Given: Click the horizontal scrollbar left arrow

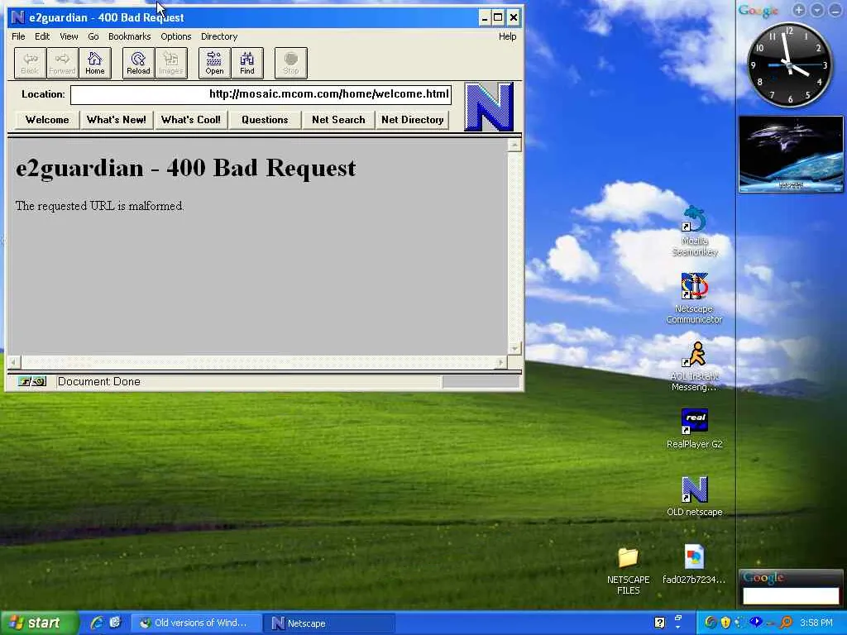Looking at the screenshot, I should 14,362.
